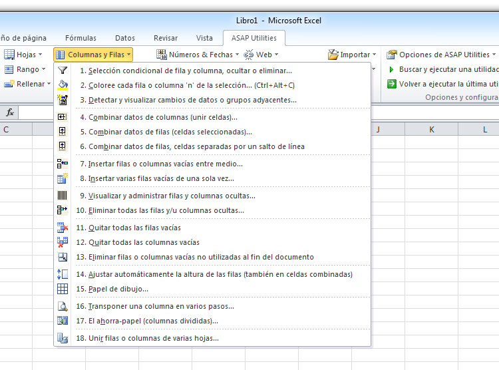
Task: Open the Web dropdown
Action: click(261, 55)
